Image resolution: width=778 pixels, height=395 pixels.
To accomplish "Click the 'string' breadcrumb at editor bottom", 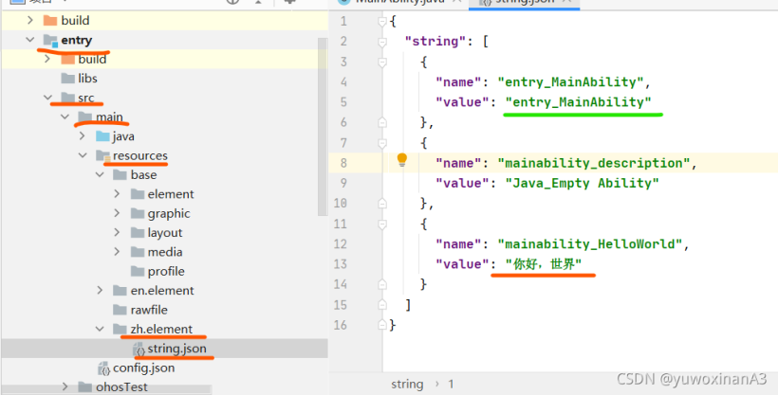I will coord(407,384).
